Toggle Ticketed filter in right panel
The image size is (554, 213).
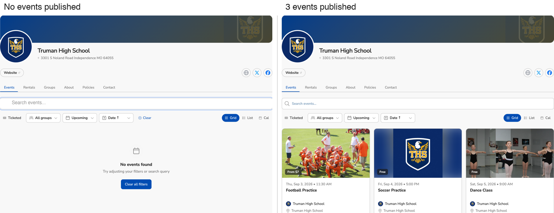click(x=294, y=118)
